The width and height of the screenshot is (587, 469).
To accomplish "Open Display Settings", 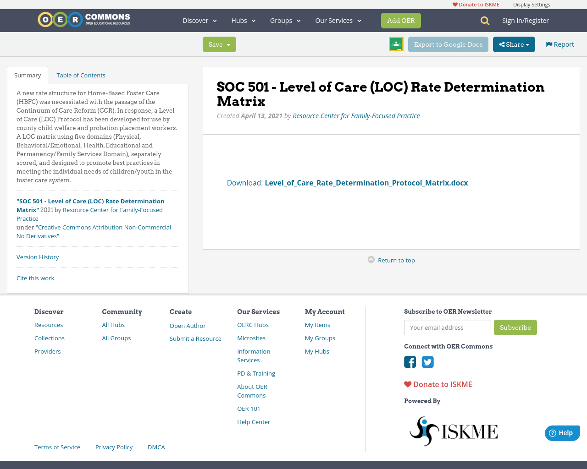I will tap(532, 5).
